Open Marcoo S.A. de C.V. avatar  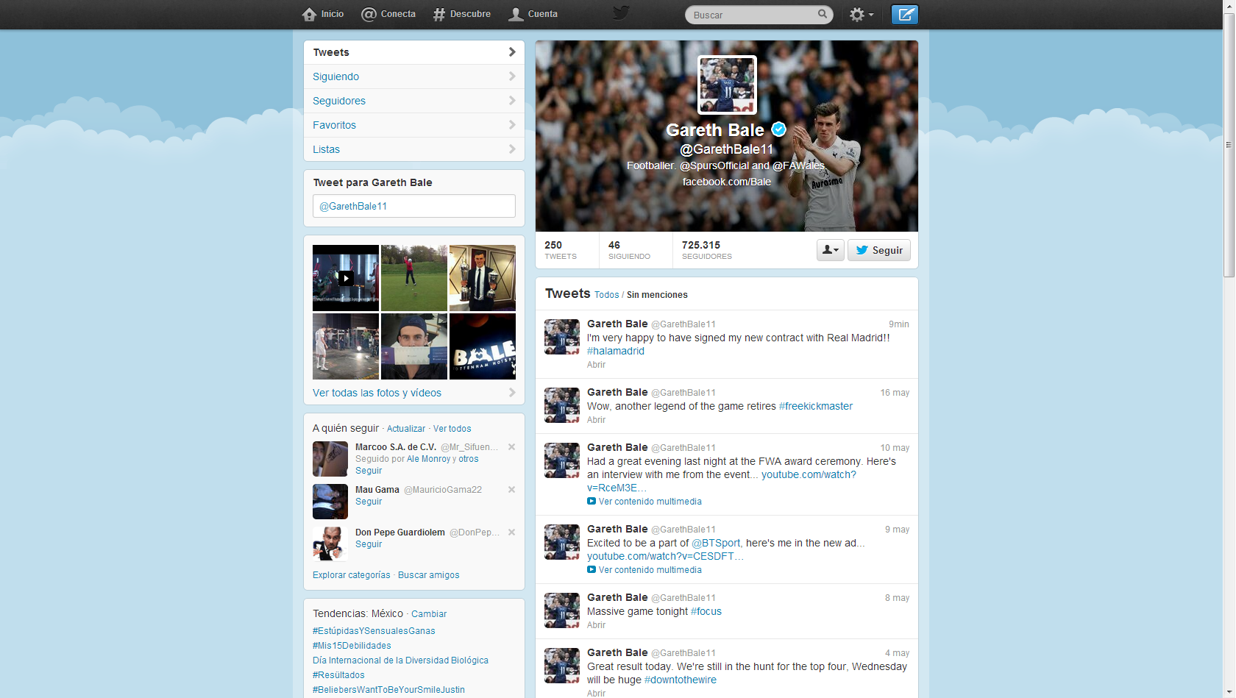point(330,459)
